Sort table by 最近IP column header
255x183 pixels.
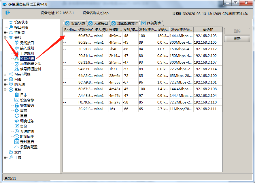[x=208, y=30]
